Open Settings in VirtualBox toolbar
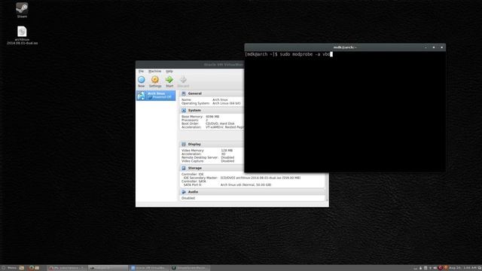Screen dimensions: 482x271 (155, 81)
